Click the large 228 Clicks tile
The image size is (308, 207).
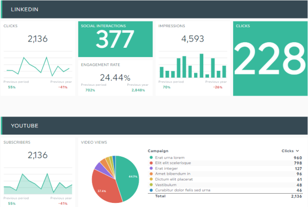271,59
